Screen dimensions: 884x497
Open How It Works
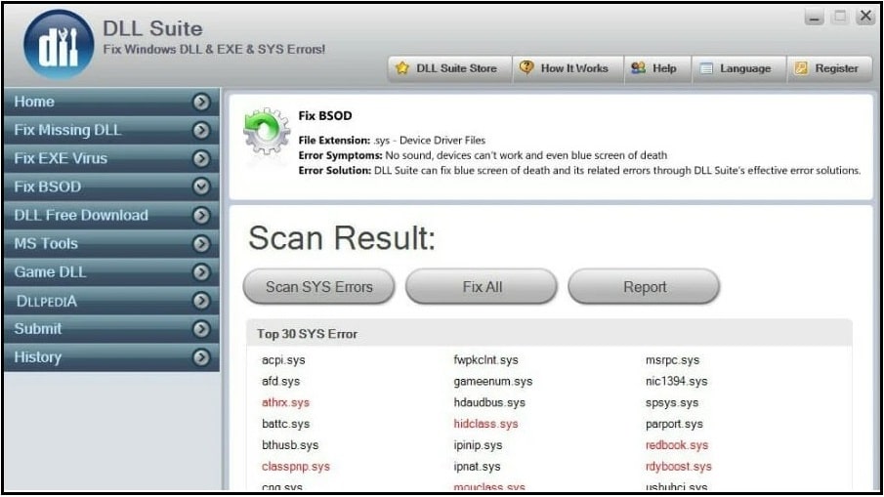pyautogui.click(x=568, y=68)
